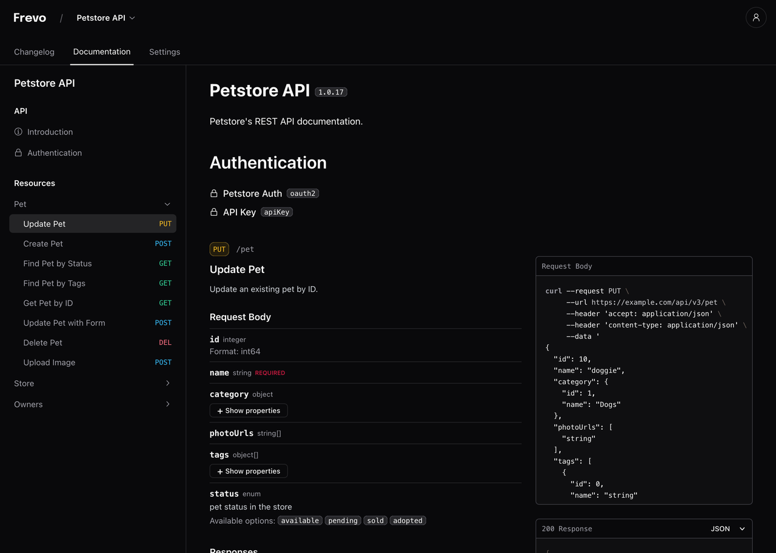Click the curl URL https://example.com/api/v3/pet
Viewport: 776px width, 553px height.
click(654, 302)
